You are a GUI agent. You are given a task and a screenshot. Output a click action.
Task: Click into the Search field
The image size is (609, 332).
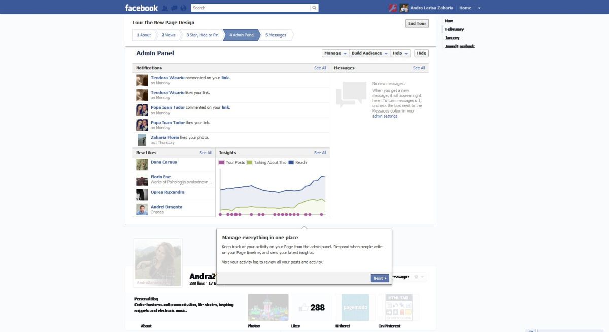point(250,8)
